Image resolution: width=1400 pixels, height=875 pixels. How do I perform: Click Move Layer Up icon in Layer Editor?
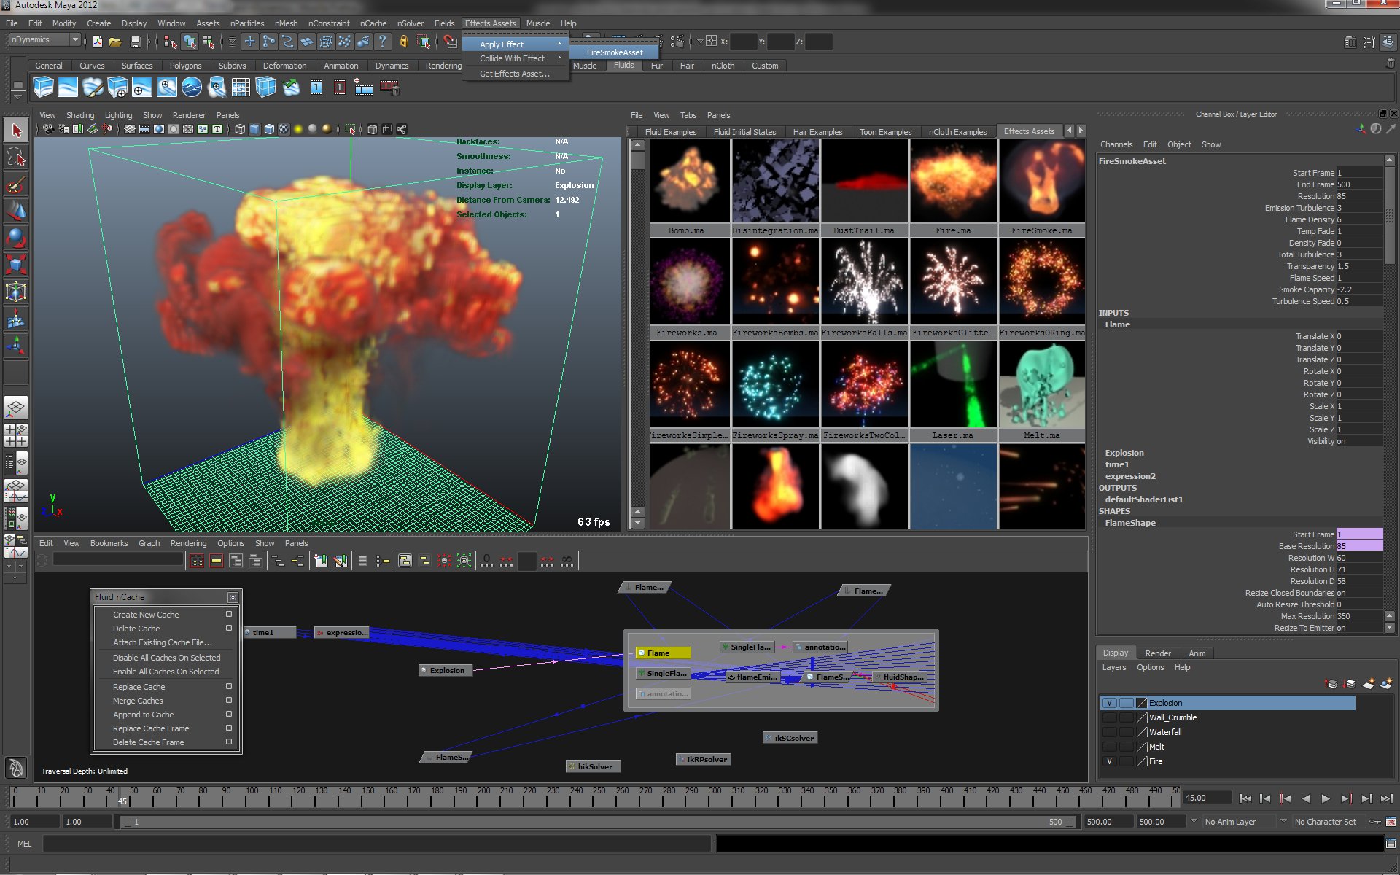point(1331,683)
